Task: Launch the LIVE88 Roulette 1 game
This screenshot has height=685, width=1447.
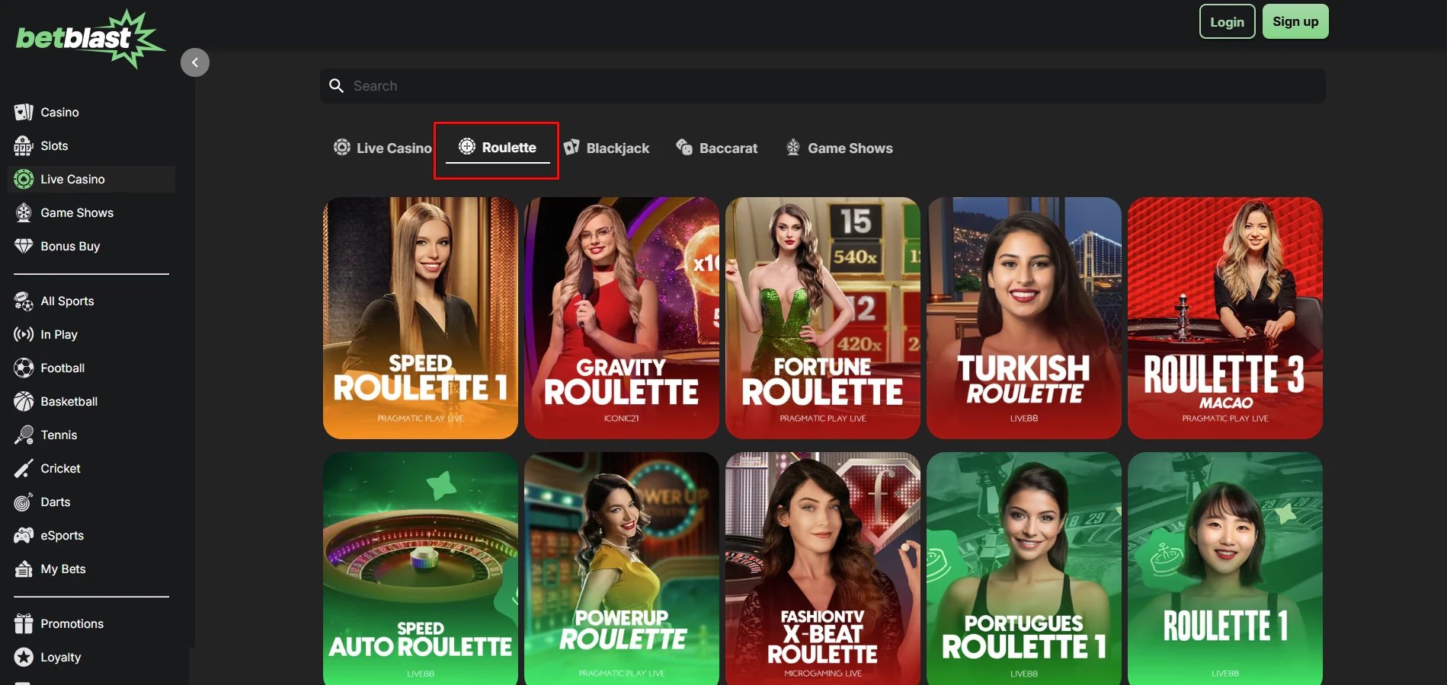Action: 1225,569
